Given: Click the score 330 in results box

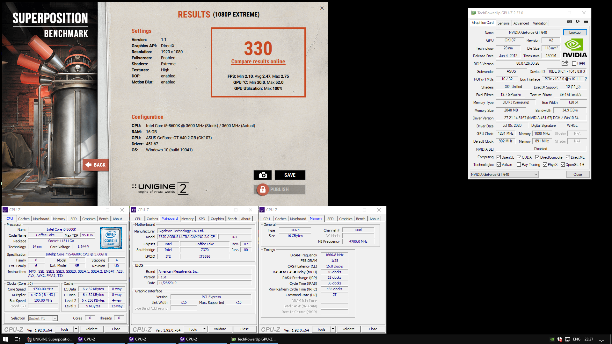Looking at the screenshot, I should (x=258, y=48).
